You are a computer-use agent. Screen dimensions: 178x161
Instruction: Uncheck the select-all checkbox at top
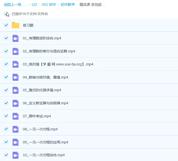coord(6,14)
